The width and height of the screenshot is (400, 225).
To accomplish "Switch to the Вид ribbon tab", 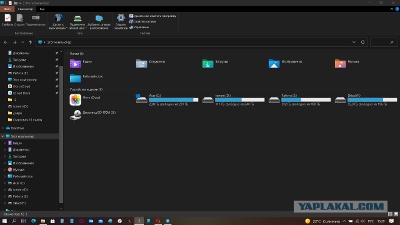I will tap(42, 9).
